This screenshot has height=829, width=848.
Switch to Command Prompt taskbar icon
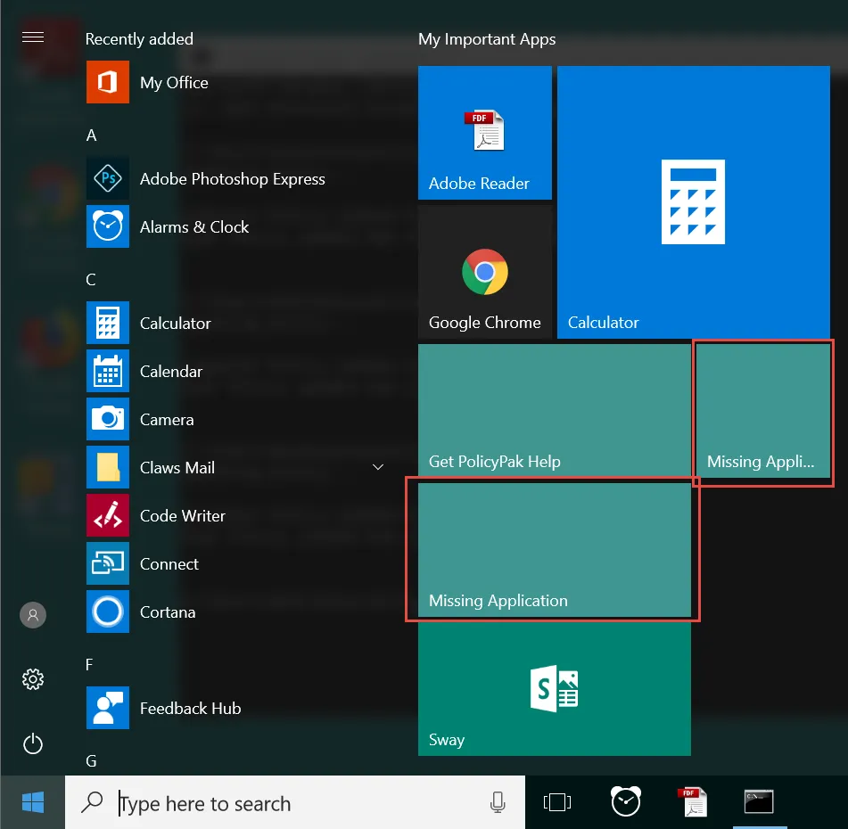[x=759, y=802]
